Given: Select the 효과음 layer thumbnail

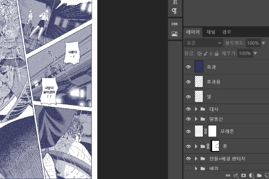Looking at the screenshot, I should coord(199,82).
